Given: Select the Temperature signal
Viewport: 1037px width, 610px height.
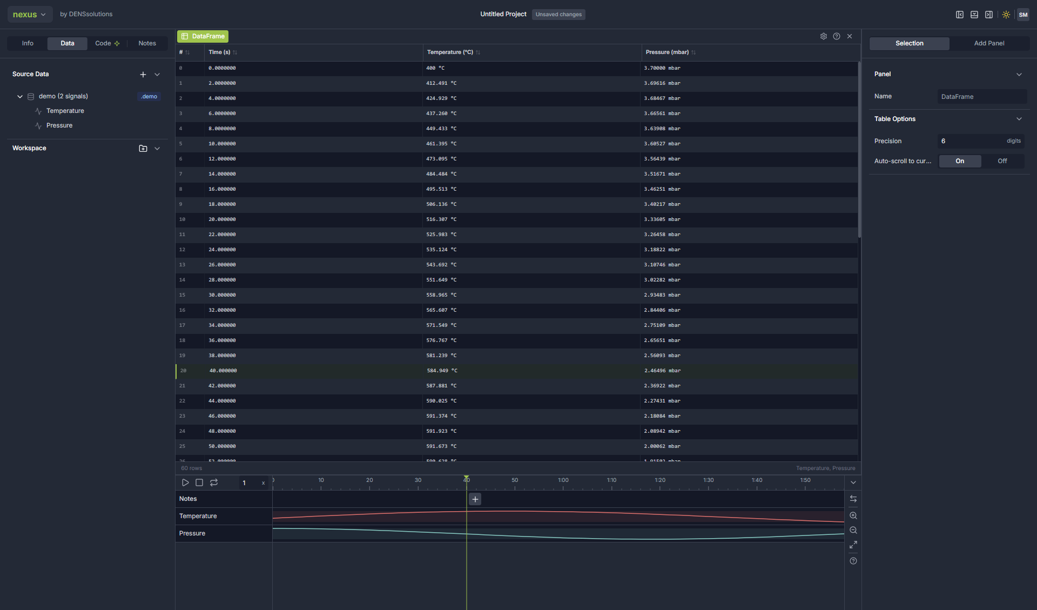Looking at the screenshot, I should pos(65,111).
